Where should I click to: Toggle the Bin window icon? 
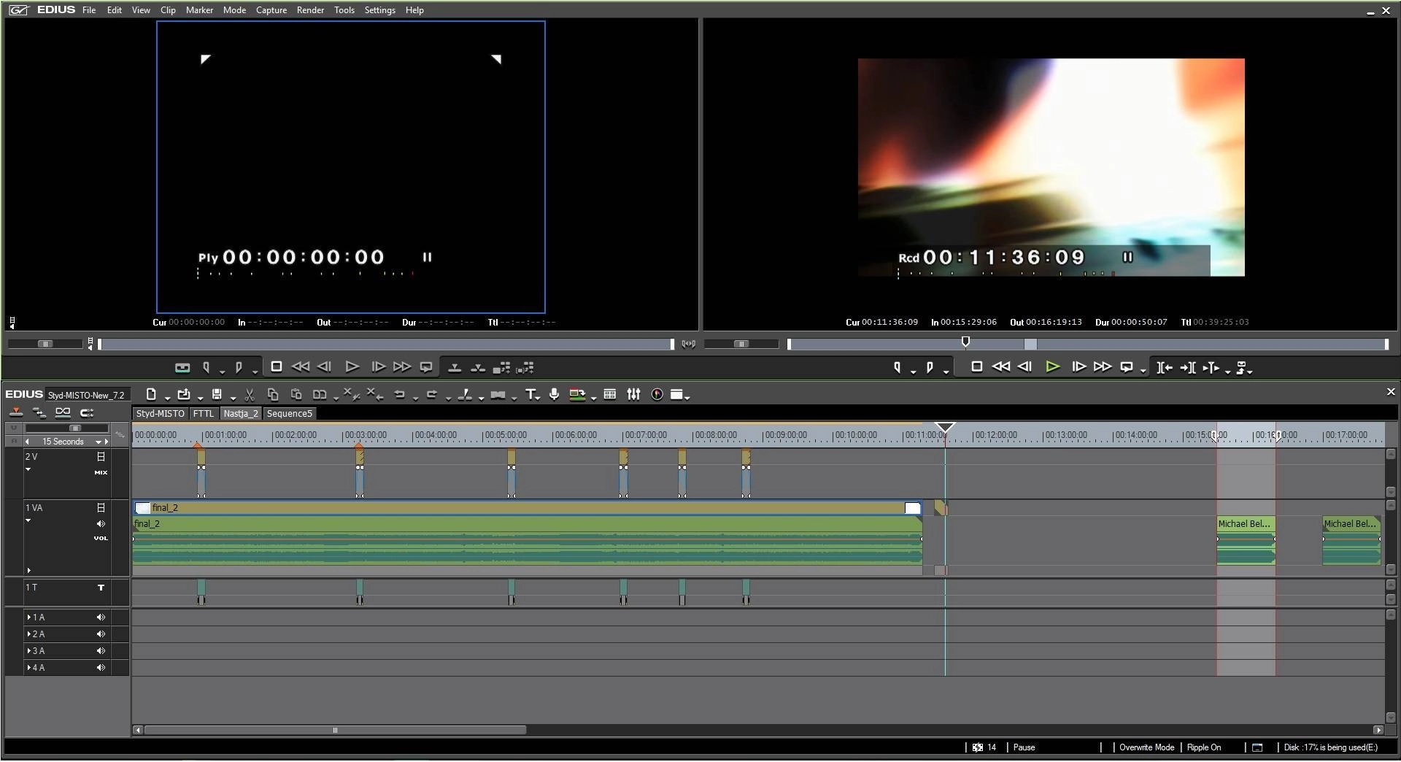point(610,394)
